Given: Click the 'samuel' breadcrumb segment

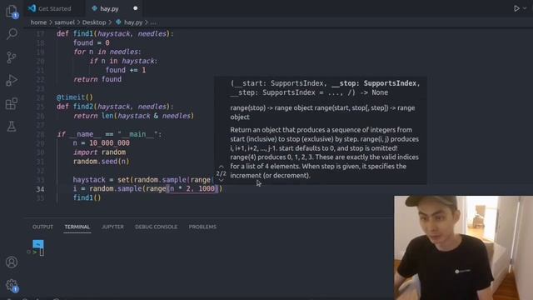Looking at the screenshot, I should pos(65,22).
